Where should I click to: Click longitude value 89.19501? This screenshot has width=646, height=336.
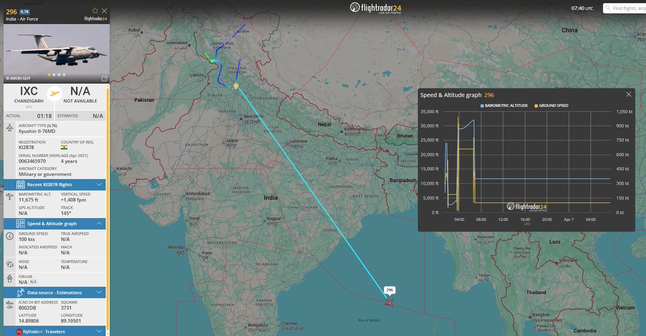[71, 321]
